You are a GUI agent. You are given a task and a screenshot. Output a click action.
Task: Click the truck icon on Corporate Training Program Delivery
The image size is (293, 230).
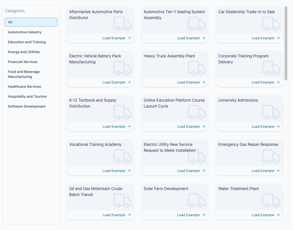[271, 68]
